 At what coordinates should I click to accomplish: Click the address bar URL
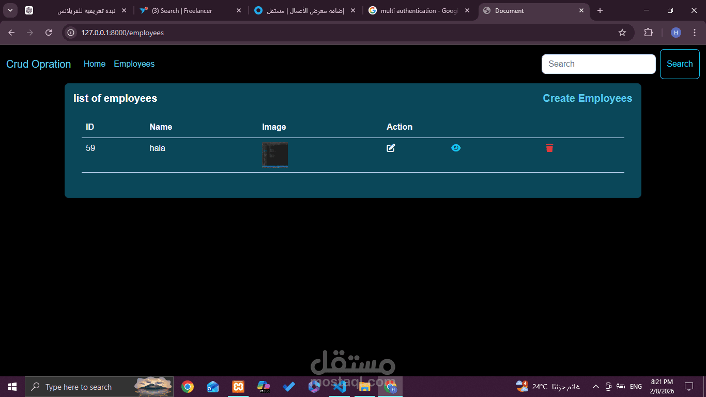[122, 33]
